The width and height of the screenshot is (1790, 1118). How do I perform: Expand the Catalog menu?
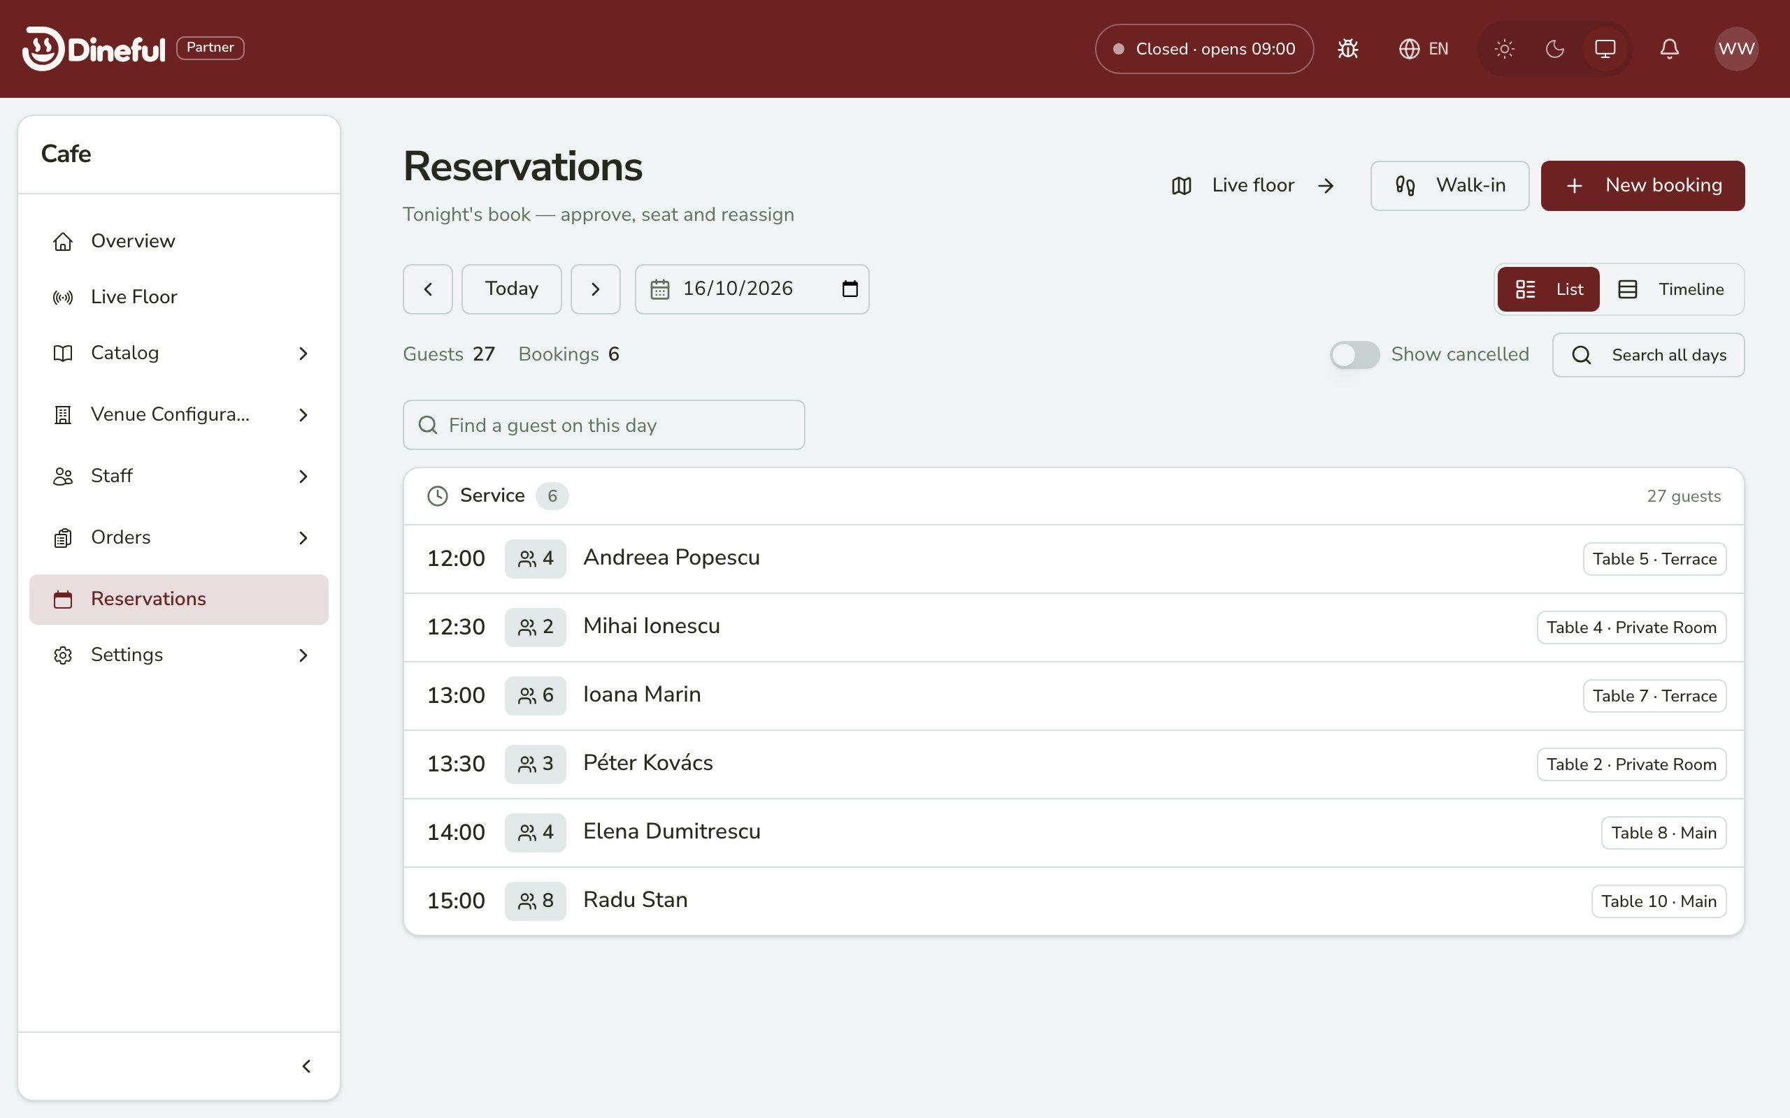coord(179,354)
